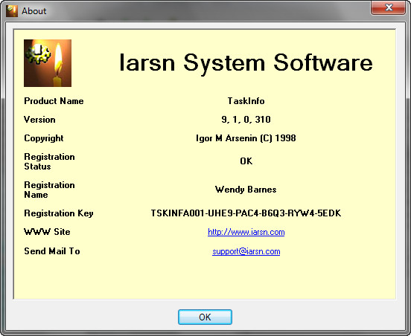
Task: Click the Registration Key label
Action: click(x=59, y=213)
